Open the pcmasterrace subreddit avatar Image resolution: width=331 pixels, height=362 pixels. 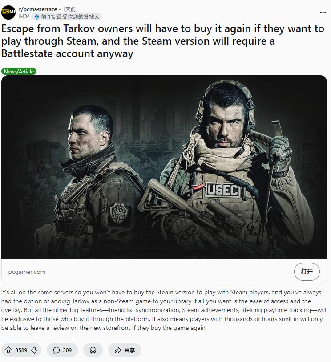pyautogui.click(x=8, y=12)
